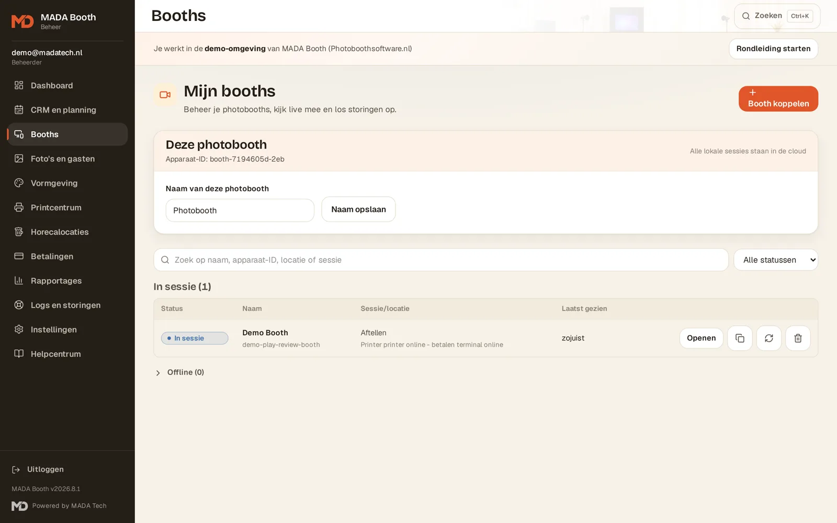
Task: Click the In sessie (1) heading
Action: pyautogui.click(x=182, y=287)
